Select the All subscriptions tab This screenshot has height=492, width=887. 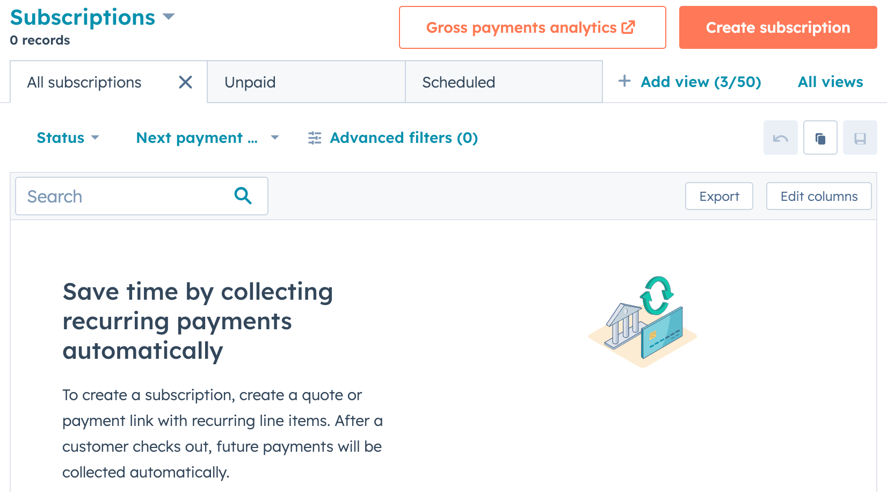click(x=84, y=82)
